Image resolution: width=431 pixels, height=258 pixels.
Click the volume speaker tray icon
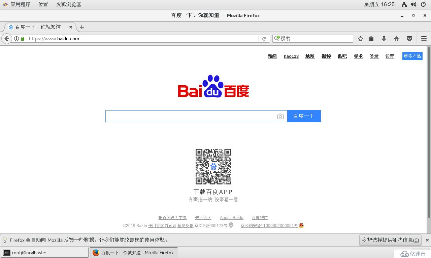414,4
